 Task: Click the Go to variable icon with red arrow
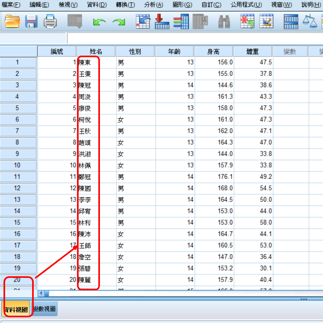pos(162,22)
